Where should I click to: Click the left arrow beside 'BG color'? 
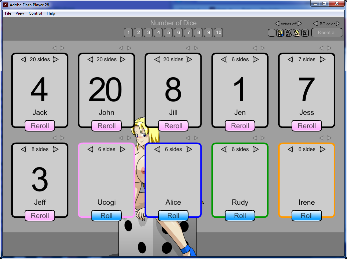click(x=315, y=23)
